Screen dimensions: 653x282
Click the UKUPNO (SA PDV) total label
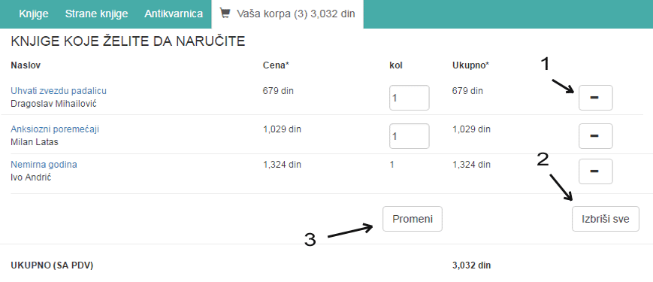point(52,265)
